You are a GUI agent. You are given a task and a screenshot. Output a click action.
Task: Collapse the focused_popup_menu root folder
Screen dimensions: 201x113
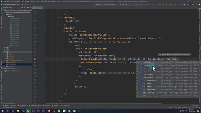click(3, 10)
